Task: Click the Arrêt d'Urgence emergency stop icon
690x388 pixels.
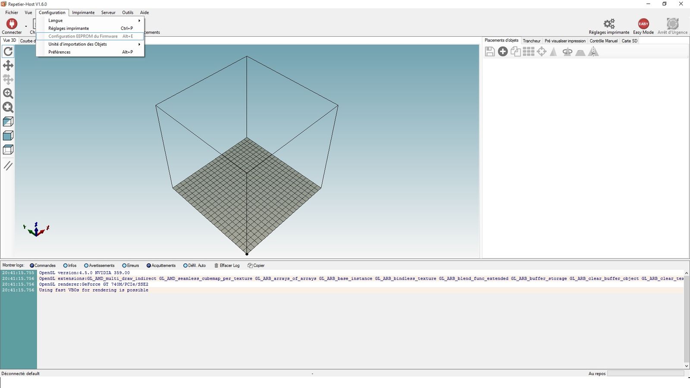Action: tap(672, 23)
